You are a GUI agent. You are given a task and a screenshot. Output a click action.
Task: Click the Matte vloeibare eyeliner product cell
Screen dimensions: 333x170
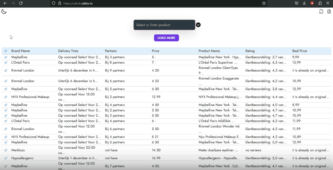coord(218,150)
